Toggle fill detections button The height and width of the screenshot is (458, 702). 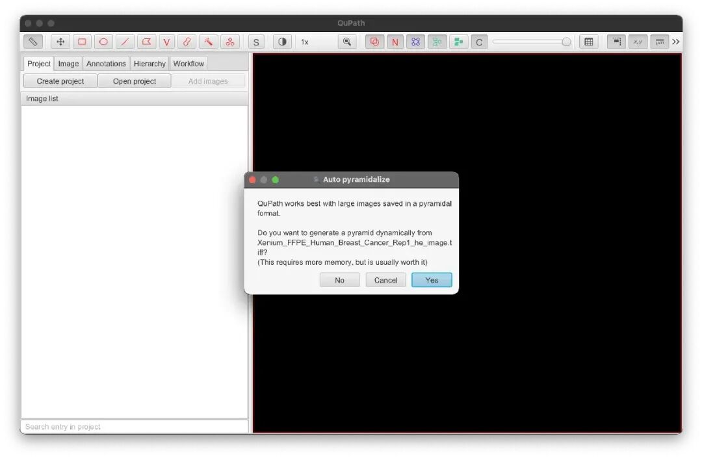click(458, 42)
